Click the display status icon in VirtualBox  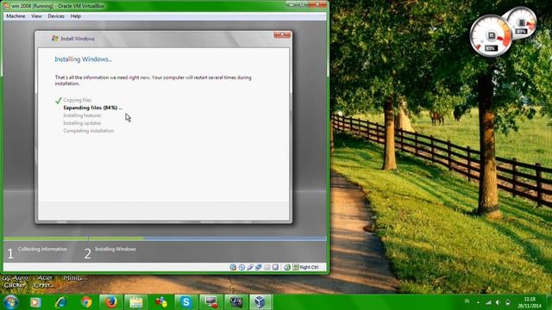pyautogui.click(x=275, y=267)
